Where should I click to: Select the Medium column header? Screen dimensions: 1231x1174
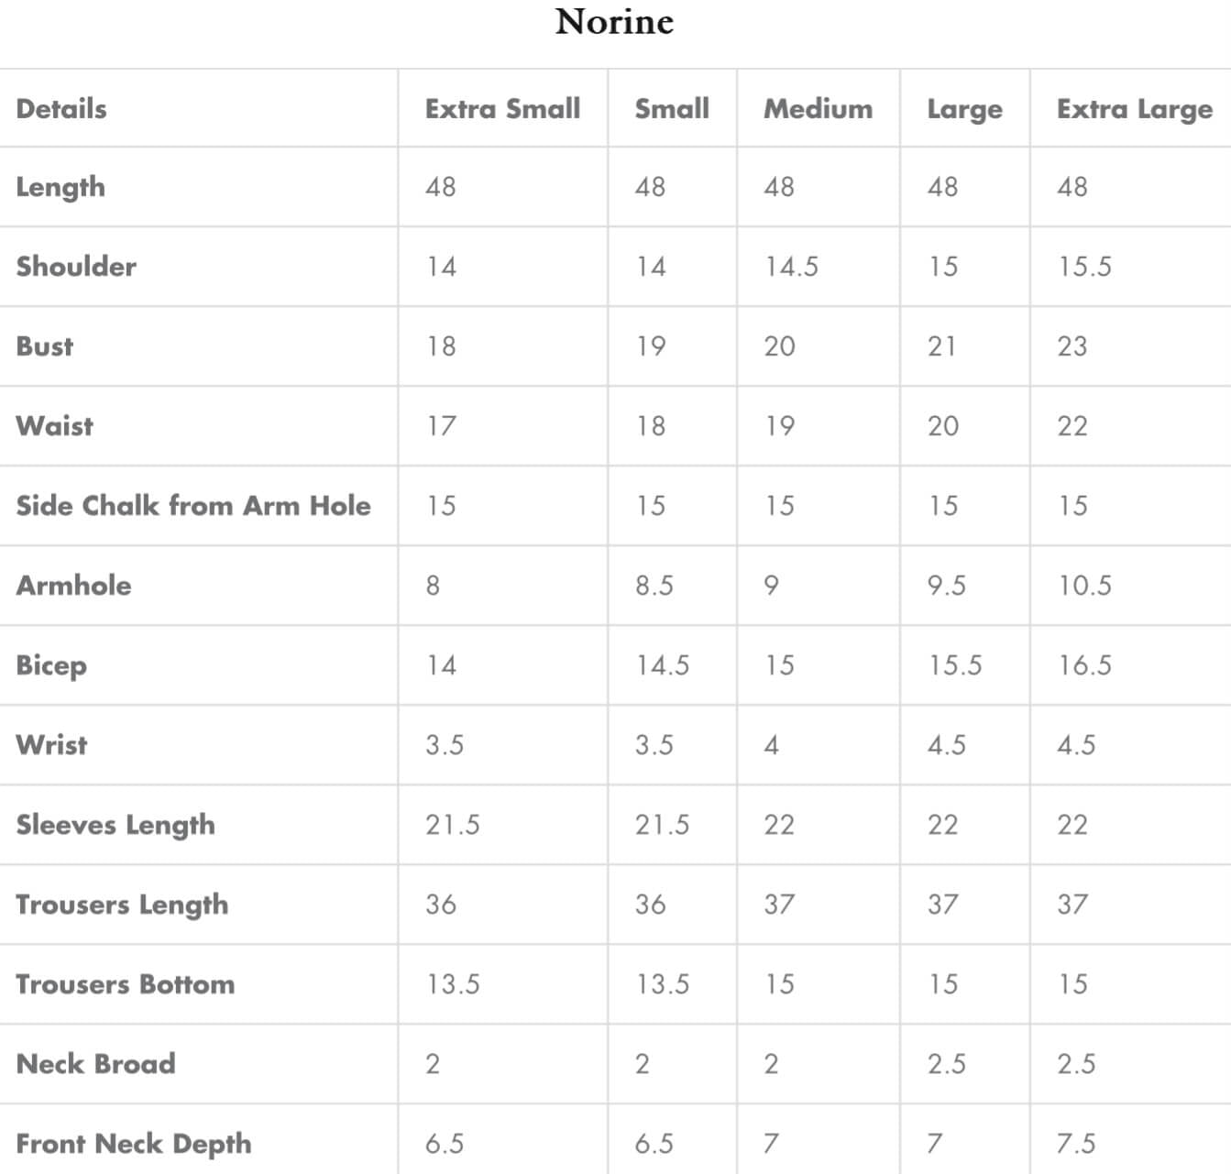(818, 109)
